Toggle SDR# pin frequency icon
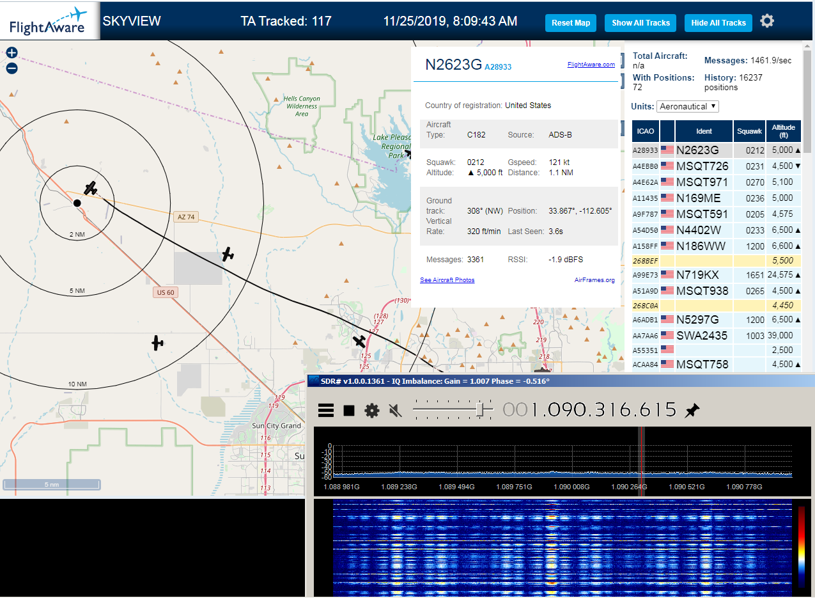Image resolution: width=815 pixels, height=598 pixels. click(x=692, y=411)
